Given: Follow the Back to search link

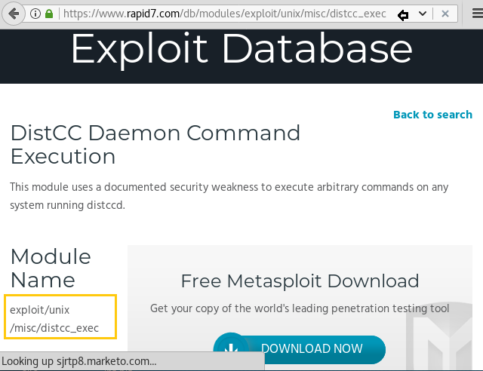Looking at the screenshot, I should click(x=432, y=115).
